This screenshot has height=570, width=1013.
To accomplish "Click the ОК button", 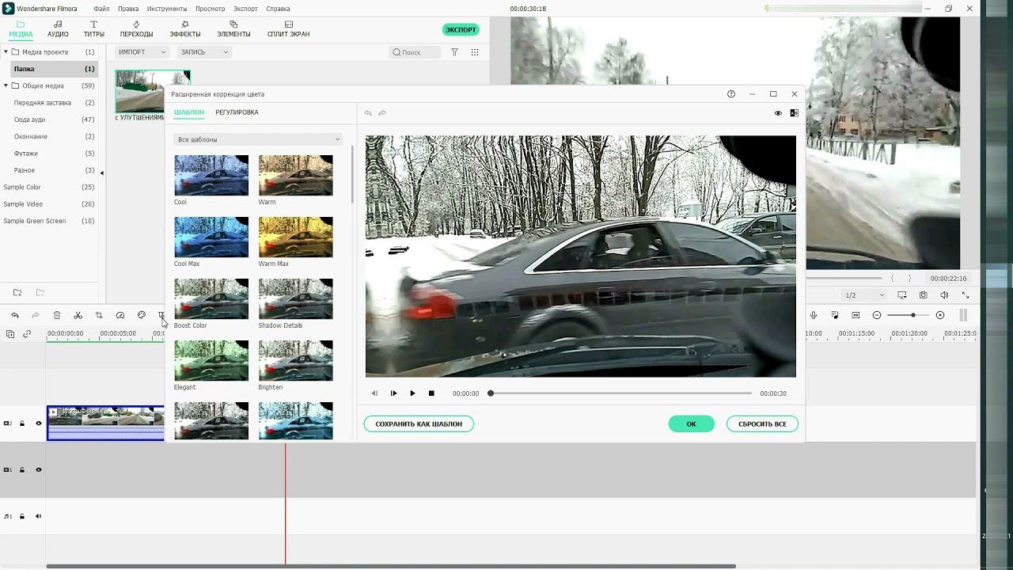I will [691, 424].
